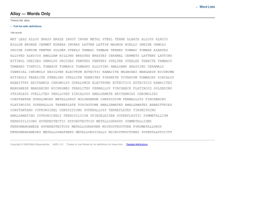Image resolution: width=273 pixels, height=205 pixels.
Task: Click the word 'PINCHBECK'
Action: 122,89
